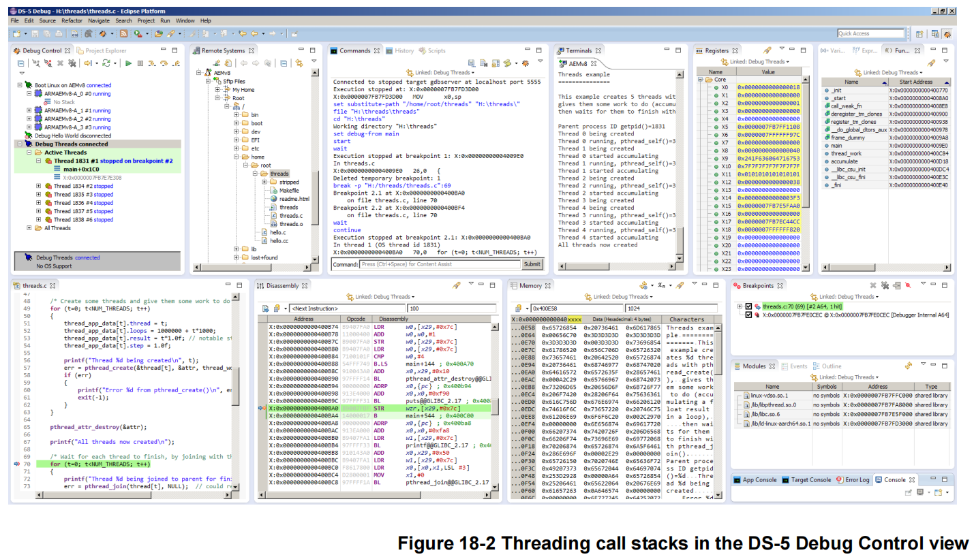This screenshot has width=974, height=557.
Task: Click the Step Over icon in Debug Control
Action: point(163,63)
